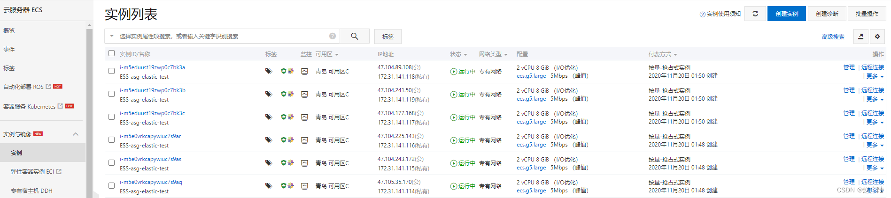
Task: Click 管理 for instance i-m5eduust19zwp0c7bk3c
Action: click(849, 113)
